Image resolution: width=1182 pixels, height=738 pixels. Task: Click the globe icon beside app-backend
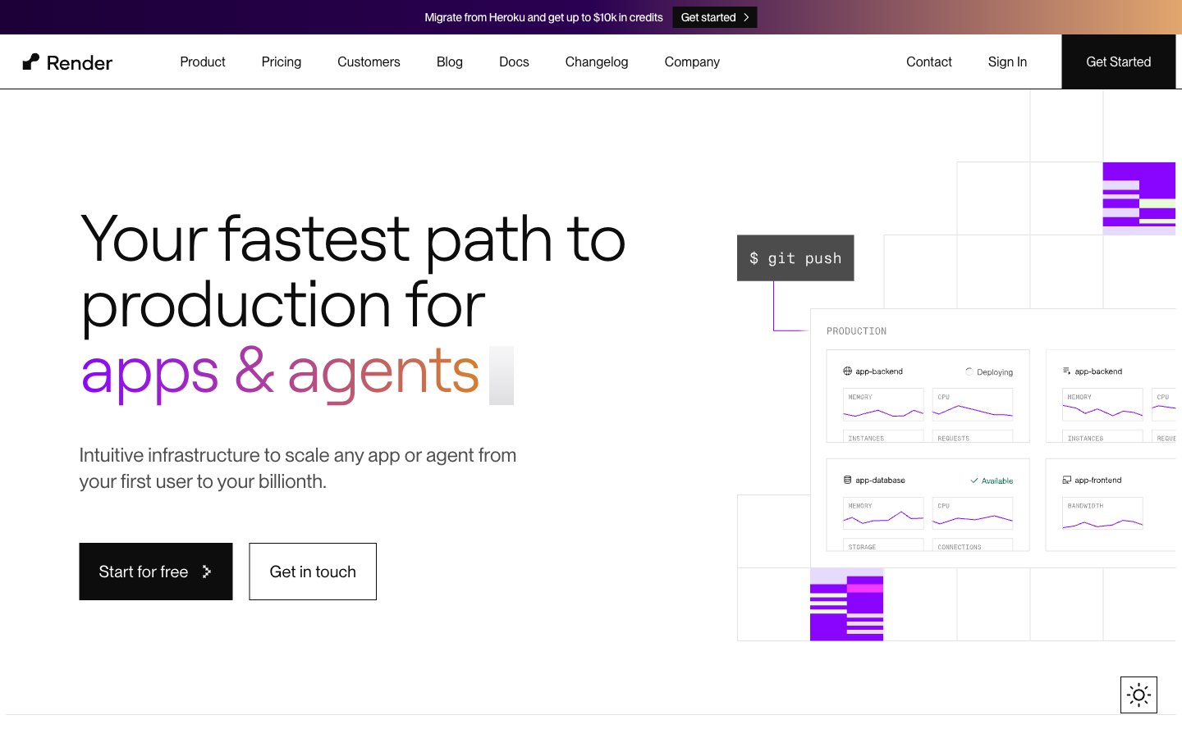coord(848,371)
